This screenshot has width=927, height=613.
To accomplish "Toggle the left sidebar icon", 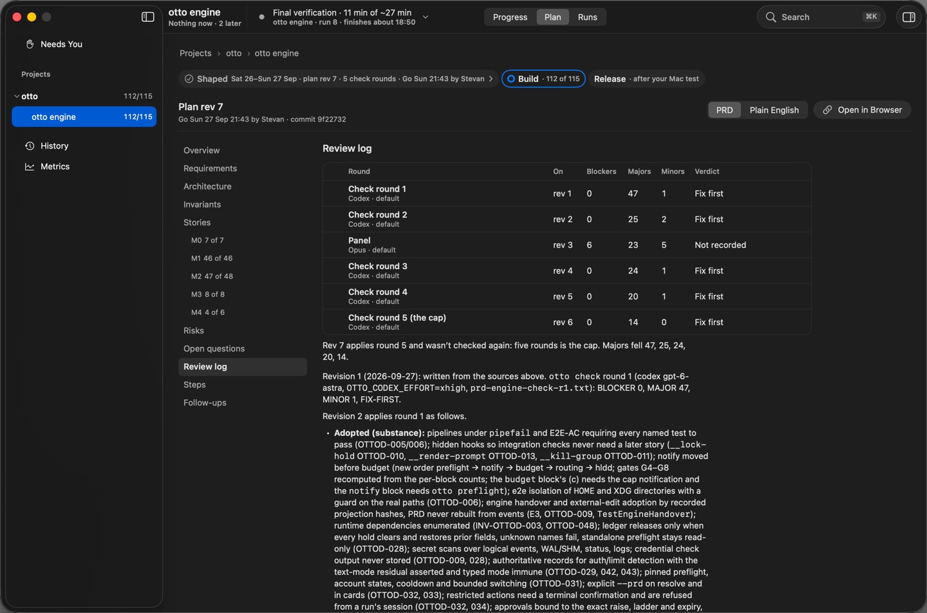I will click(147, 17).
